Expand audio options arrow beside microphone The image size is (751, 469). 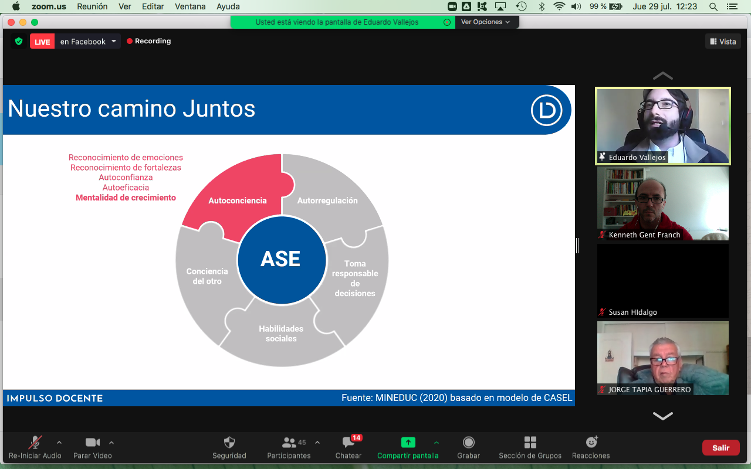59,443
